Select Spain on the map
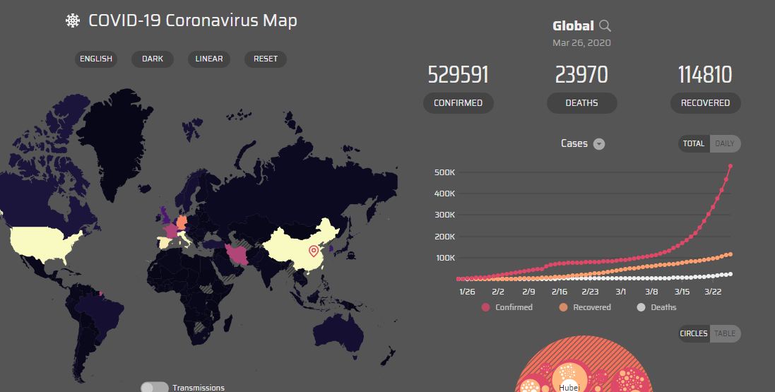 165,242
